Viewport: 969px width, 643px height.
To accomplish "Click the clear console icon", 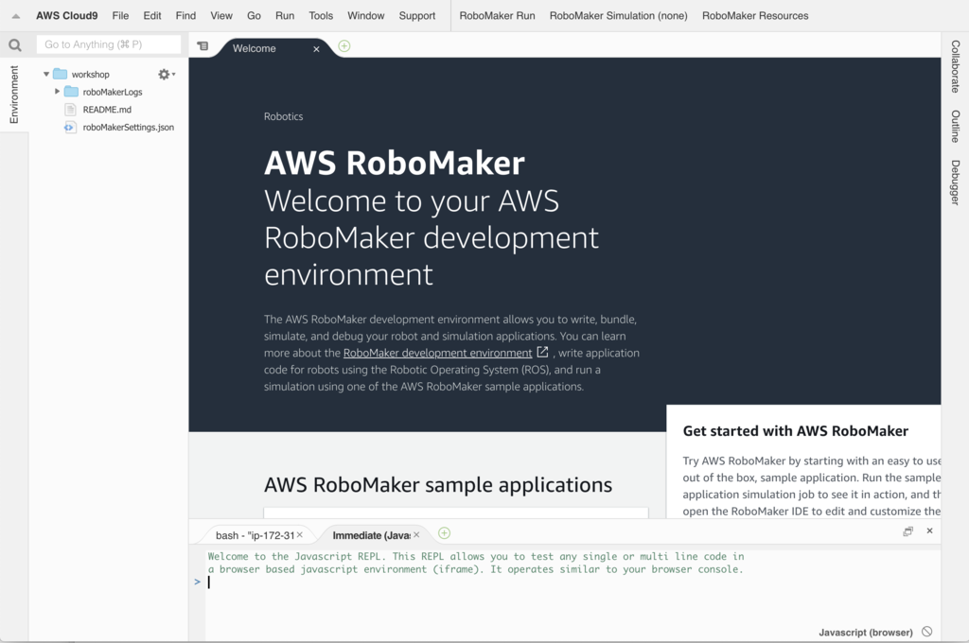I will coord(927,632).
